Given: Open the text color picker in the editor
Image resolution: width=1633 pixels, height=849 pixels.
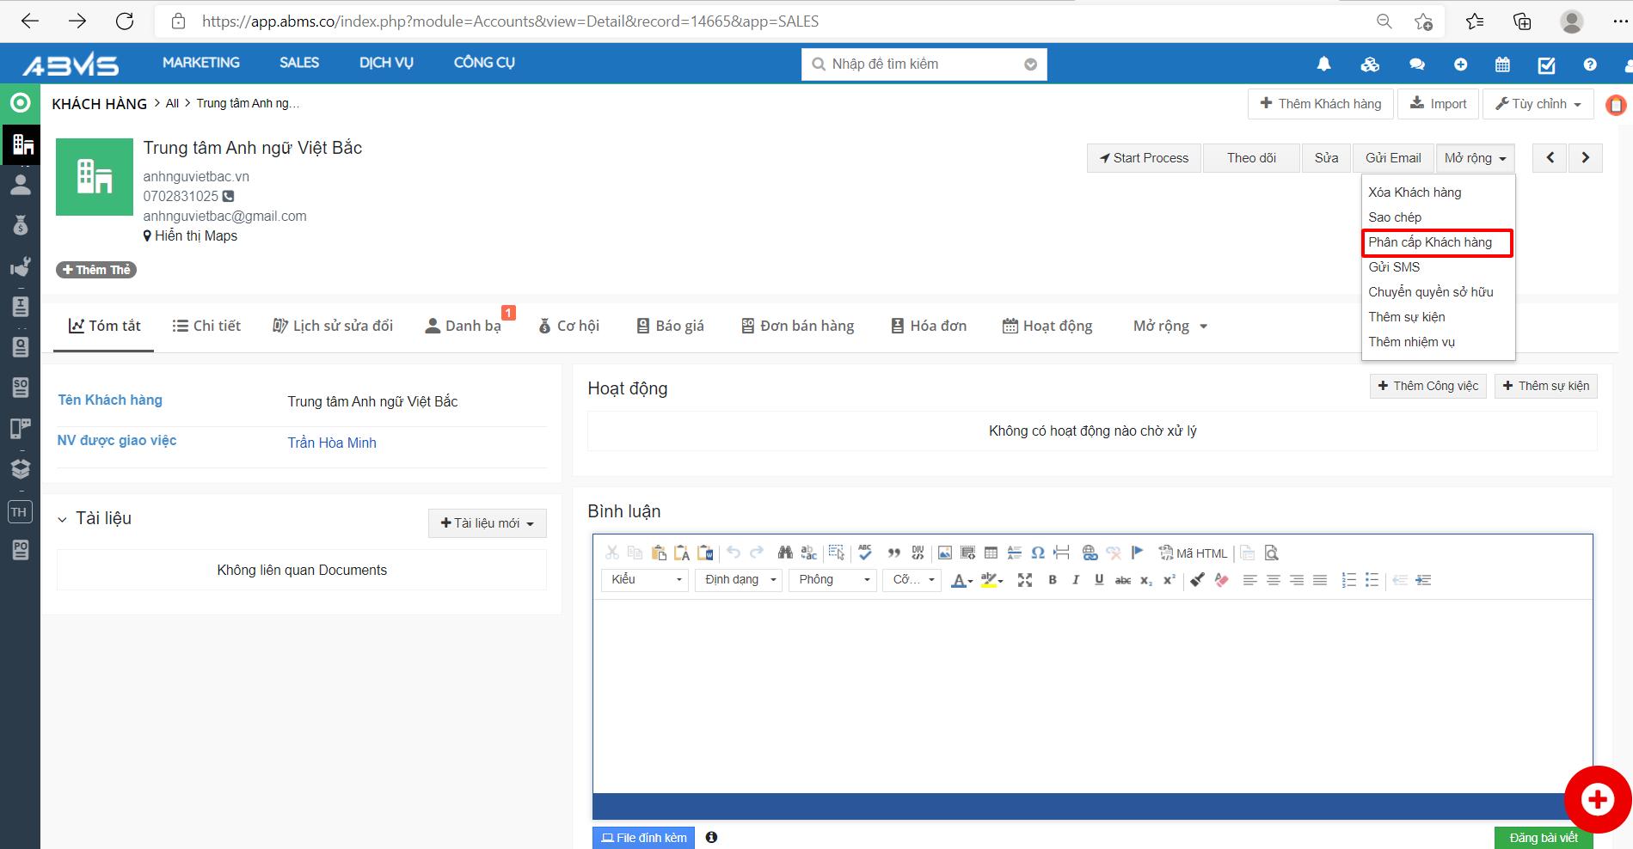Looking at the screenshot, I should 961,580.
